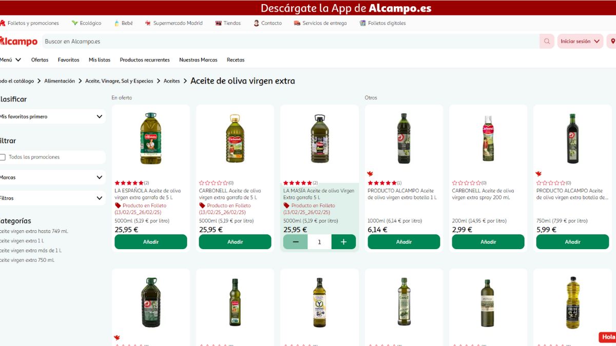Screen dimensions: 616x346
Task: Click the Ecológico leaf icon
Action: (x=74, y=23)
